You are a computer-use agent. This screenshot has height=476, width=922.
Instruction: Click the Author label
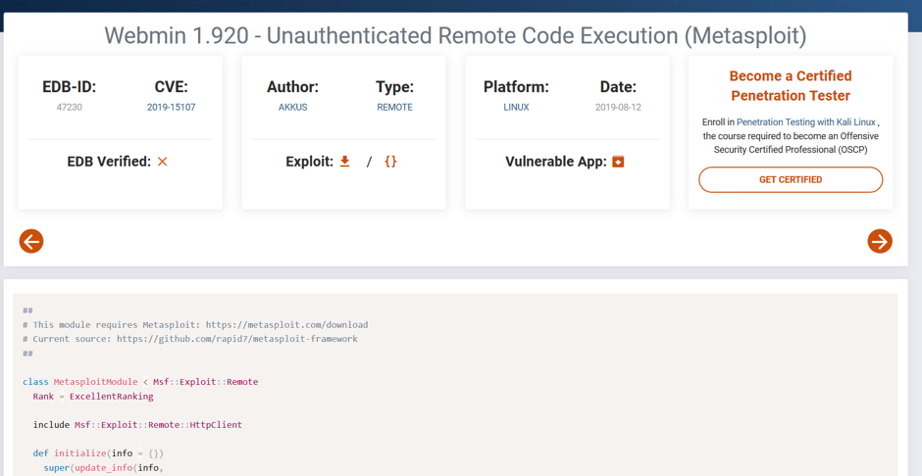click(293, 87)
